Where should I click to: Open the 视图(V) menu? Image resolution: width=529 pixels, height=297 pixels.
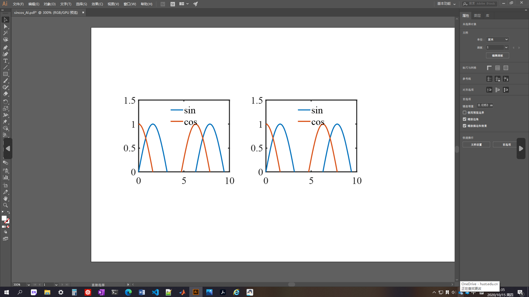point(113,4)
